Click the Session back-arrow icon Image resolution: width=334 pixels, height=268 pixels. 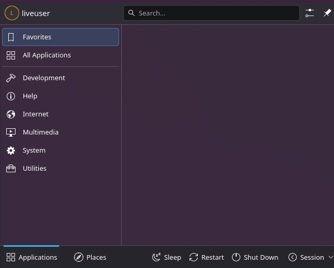[x=293, y=257]
